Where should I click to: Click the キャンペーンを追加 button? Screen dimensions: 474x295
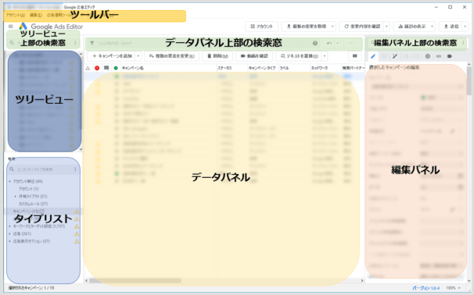click(112, 56)
